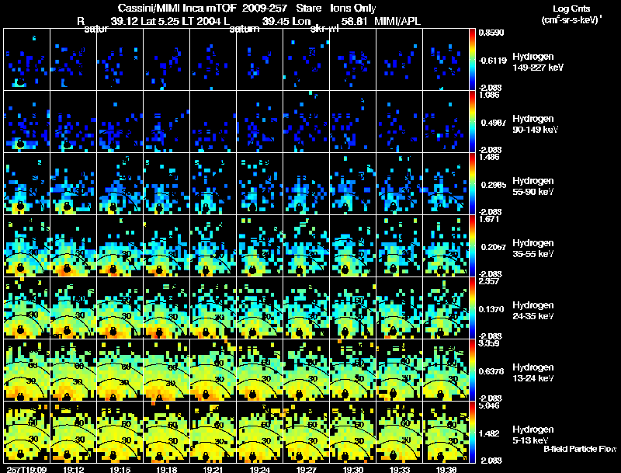Click the Hydrogen 24-35 keV label

click(533, 311)
